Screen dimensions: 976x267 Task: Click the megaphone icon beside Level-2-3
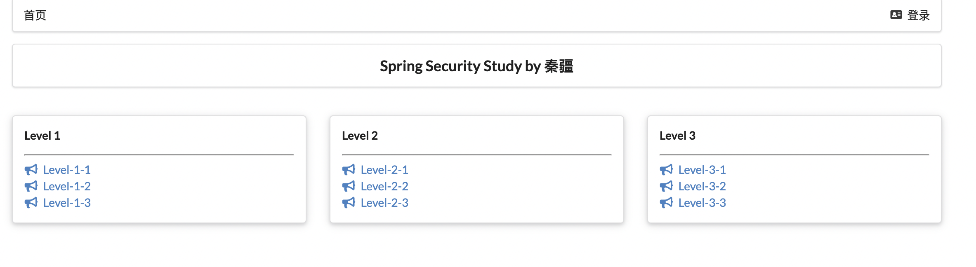pyautogui.click(x=349, y=203)
